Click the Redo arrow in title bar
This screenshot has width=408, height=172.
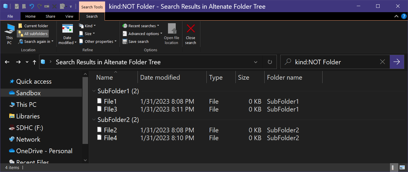(x=39, y=6)
